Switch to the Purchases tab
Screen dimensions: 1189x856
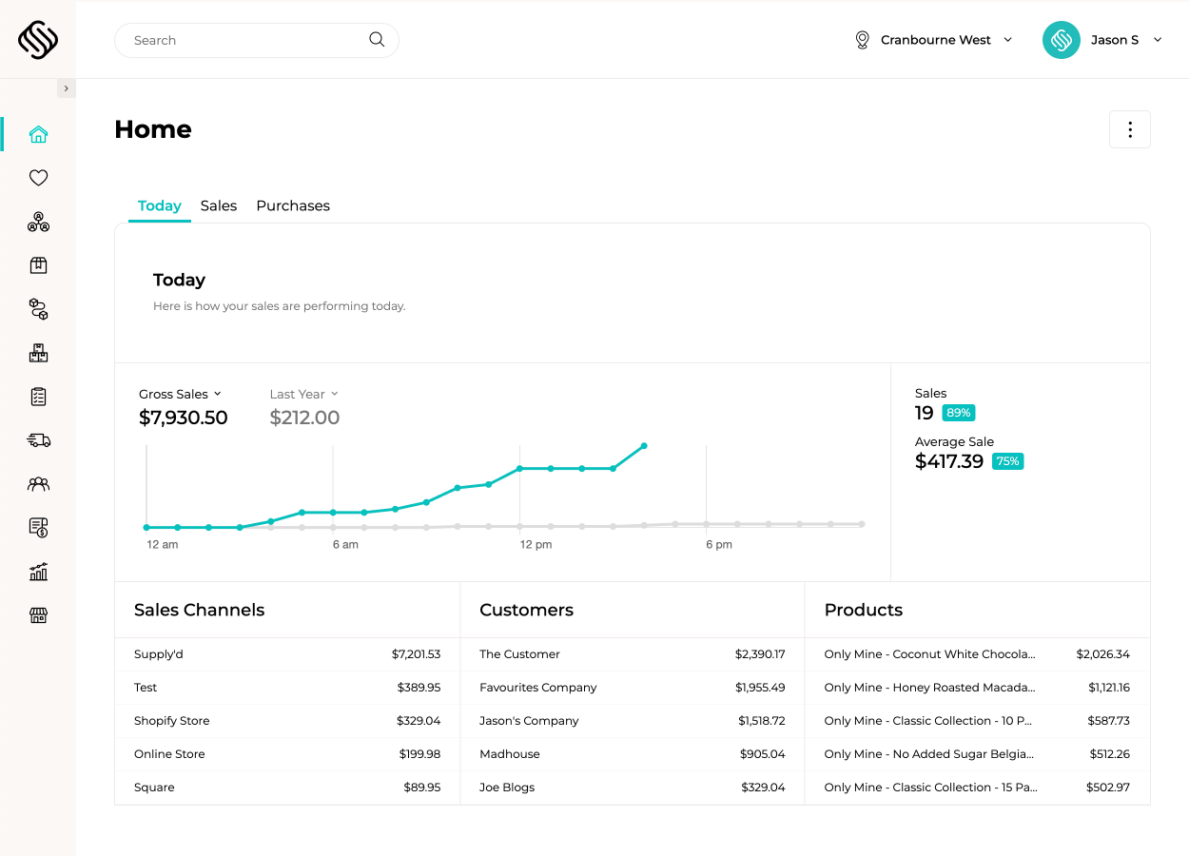tap(293, 205)
